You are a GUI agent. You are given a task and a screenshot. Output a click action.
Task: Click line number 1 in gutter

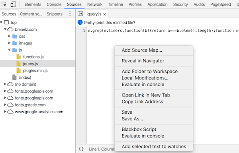pyautogui.click(x=84, y=31)
